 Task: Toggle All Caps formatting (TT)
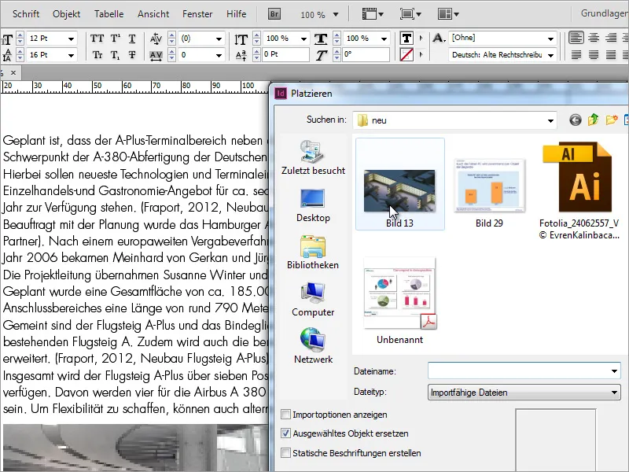[x=97, y=39]
